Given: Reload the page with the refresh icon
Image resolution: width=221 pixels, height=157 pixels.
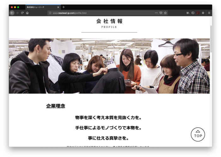Looking at the screenshot, I should coord(22,13).
